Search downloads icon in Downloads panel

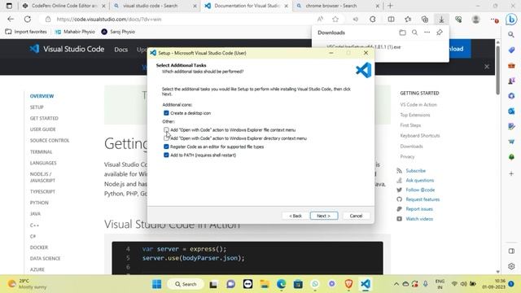click(x=414, y=33)
